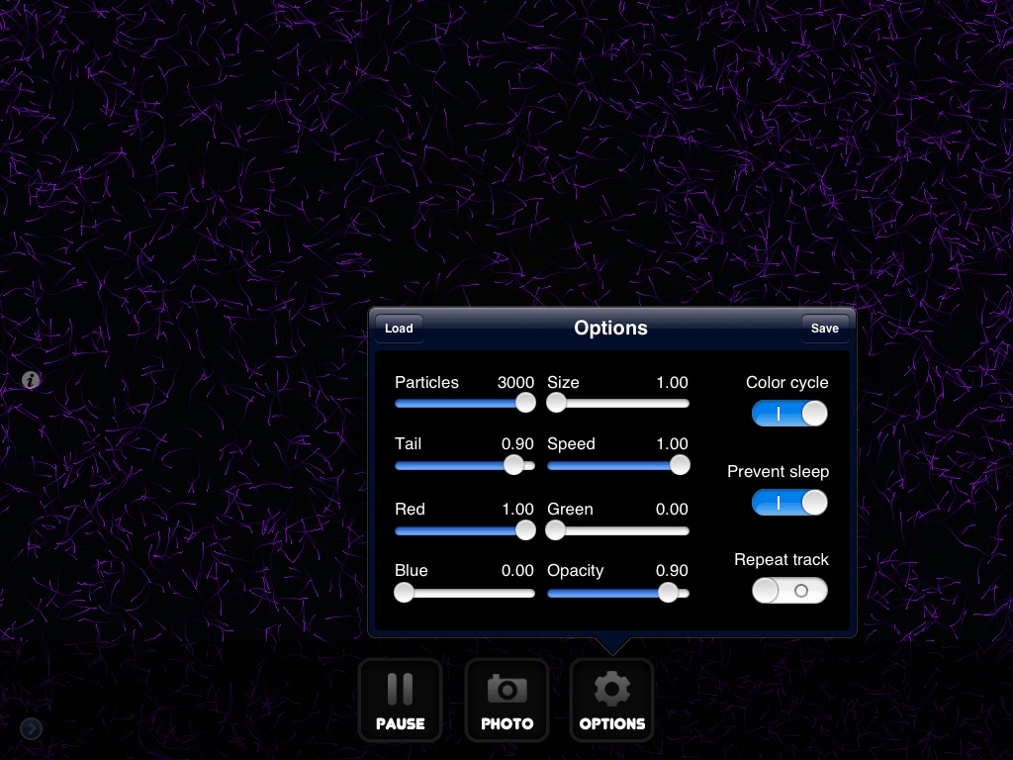Disable the Prevent sleep switch
The width and height of the screenshot is (1013, 760).
point(789,503)
